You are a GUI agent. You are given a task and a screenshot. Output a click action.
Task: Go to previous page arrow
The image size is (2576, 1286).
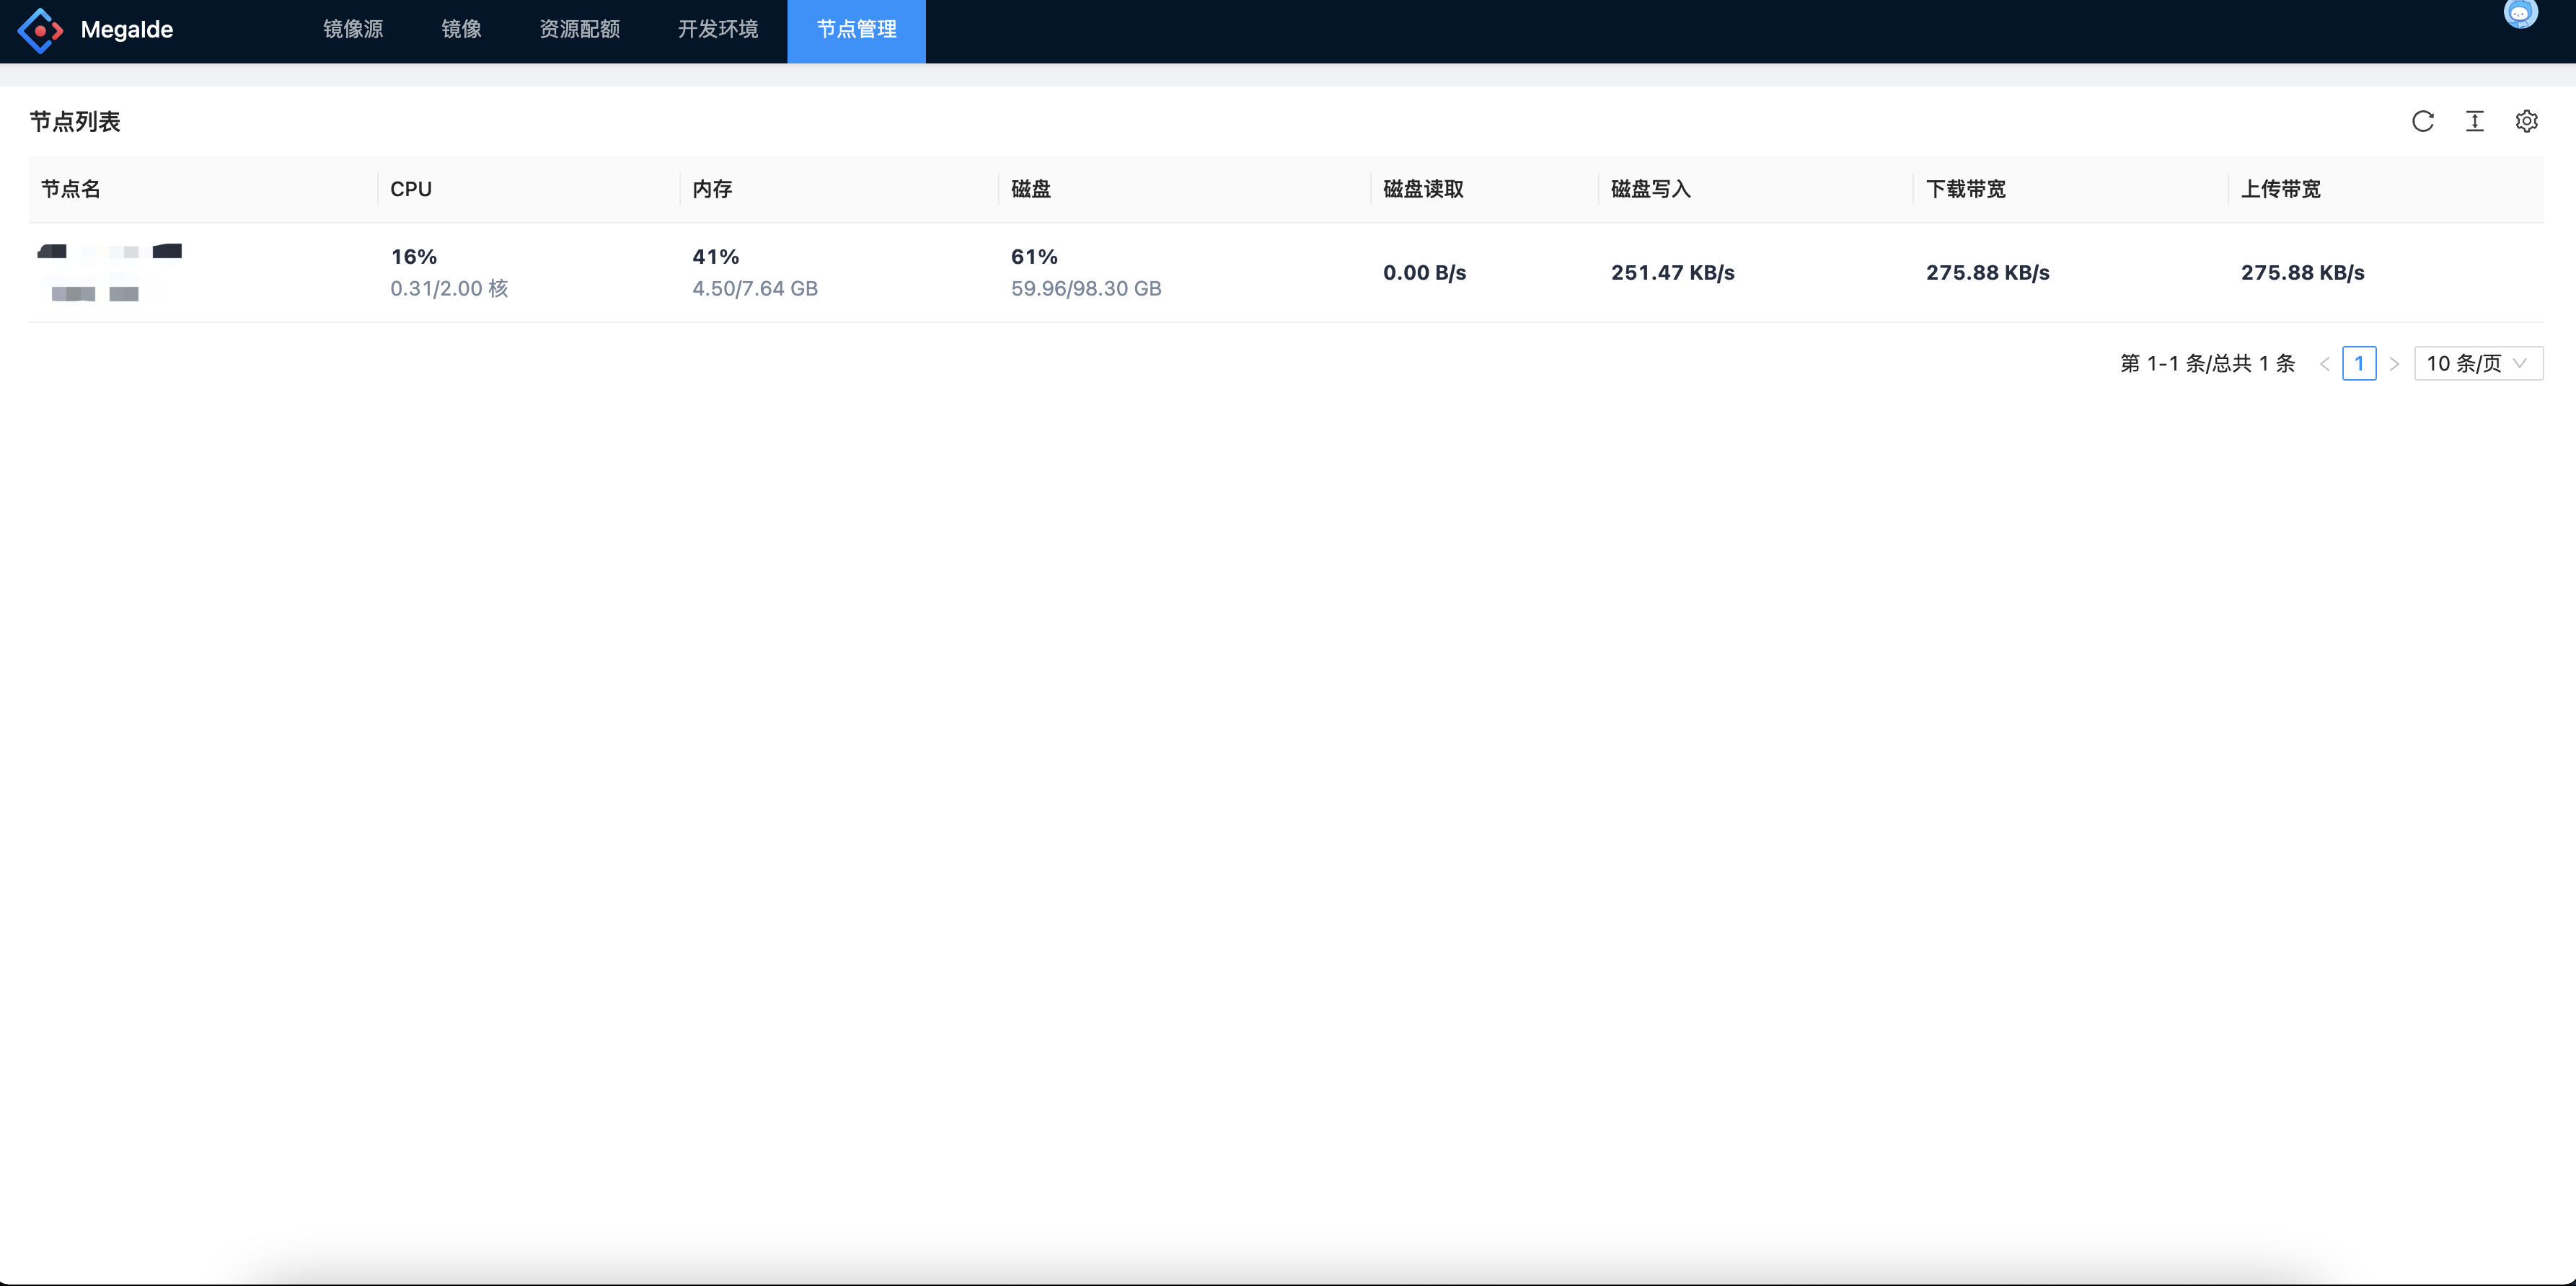point(2324,364)
